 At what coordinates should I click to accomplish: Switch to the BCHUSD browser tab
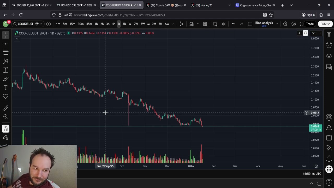[x=76, y=5]
